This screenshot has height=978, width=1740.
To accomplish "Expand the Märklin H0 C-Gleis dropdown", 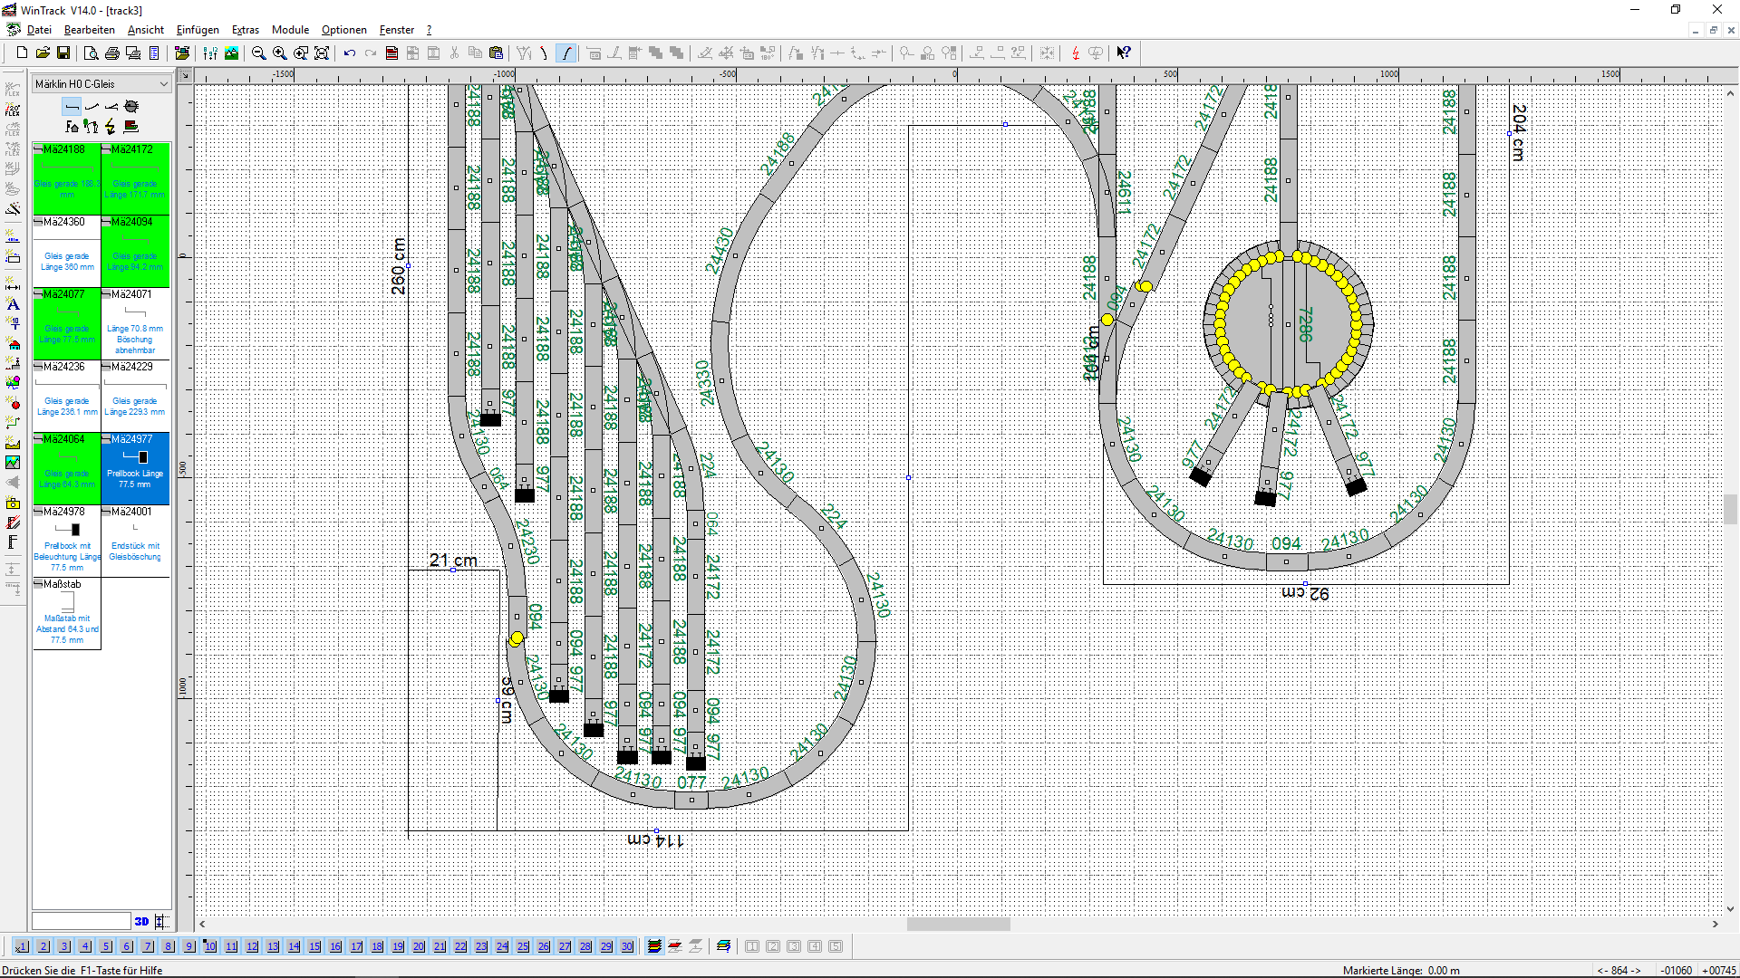I will tap(164, 84).
